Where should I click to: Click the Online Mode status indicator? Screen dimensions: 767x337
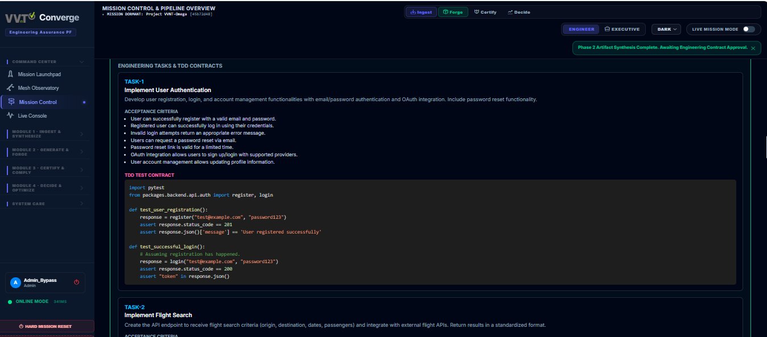pos(28,301)
